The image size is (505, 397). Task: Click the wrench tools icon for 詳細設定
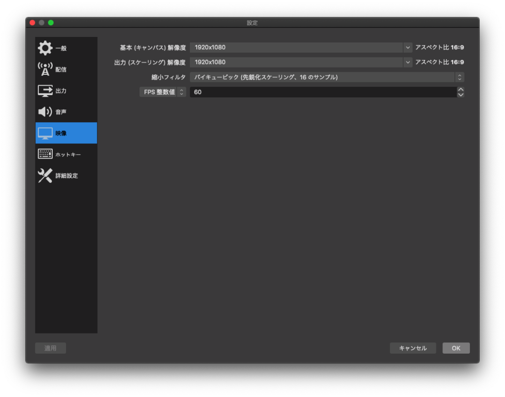45,176
